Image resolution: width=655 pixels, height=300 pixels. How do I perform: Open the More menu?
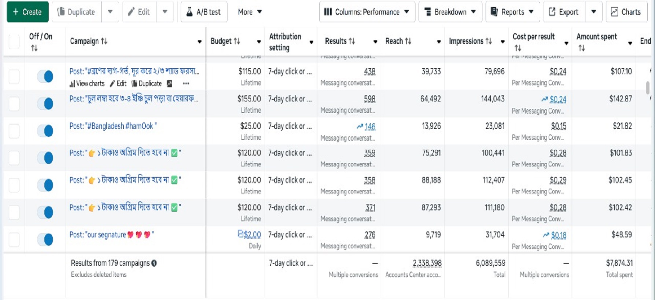[x=250, y=12]
